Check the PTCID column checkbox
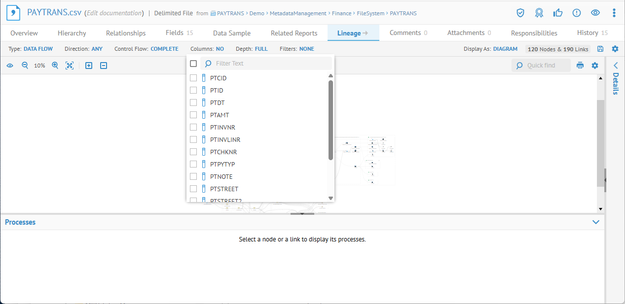Image resolution: width=625 pixels, height=304 pixels. pos(193,77)
